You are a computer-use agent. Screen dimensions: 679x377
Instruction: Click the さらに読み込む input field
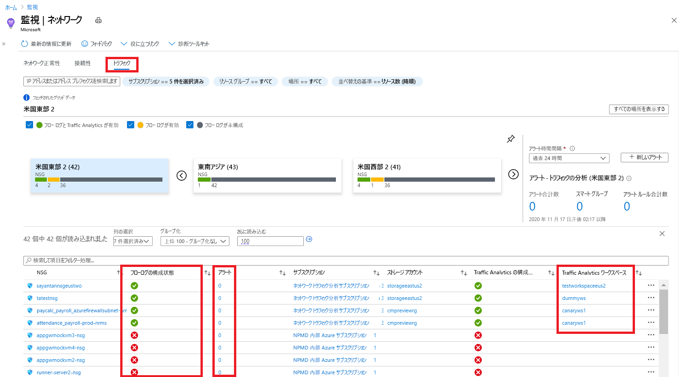(x=270, y=241)
